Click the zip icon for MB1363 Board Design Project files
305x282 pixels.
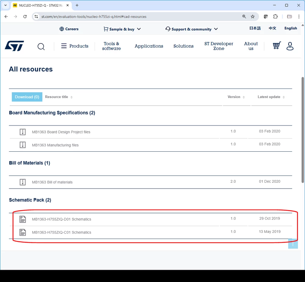pos(23,132)
